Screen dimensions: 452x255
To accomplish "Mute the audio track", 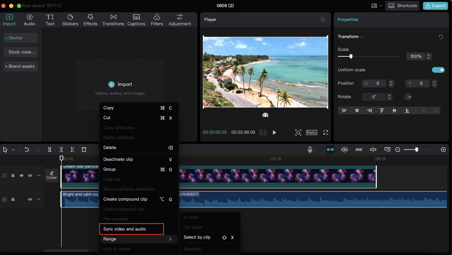I will pyautogui.click(x=30, y=199).
